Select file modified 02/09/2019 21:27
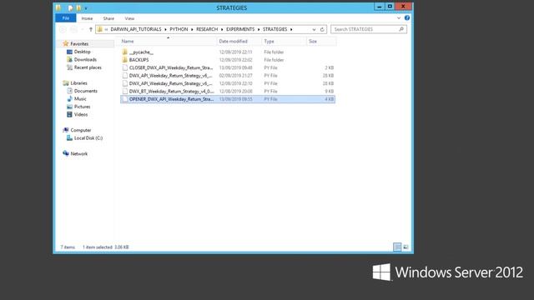The width and height of the screenshot is (534, 300). tap(228, 76)
